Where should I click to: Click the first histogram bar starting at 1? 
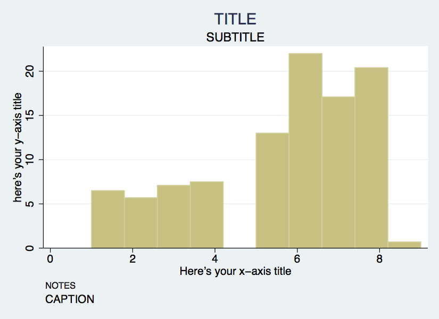click(108, 219)
